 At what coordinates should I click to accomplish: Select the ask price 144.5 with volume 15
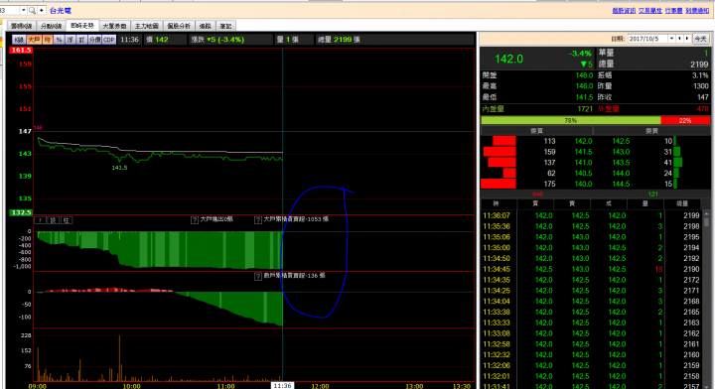[x=652, y=184]
